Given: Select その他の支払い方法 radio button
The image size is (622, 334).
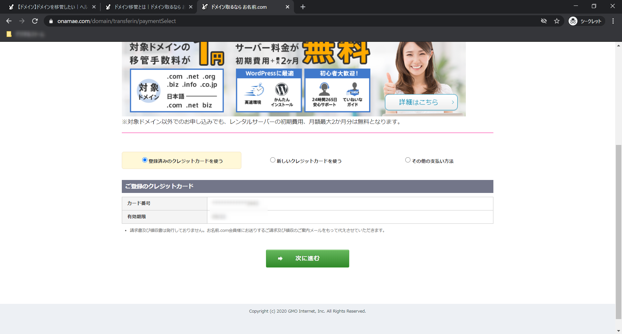Looking at the screenshot, I should pos(408,160).
